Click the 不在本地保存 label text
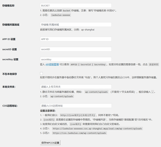This screenshot has height=147, width=161. click(x=9, y=74)
